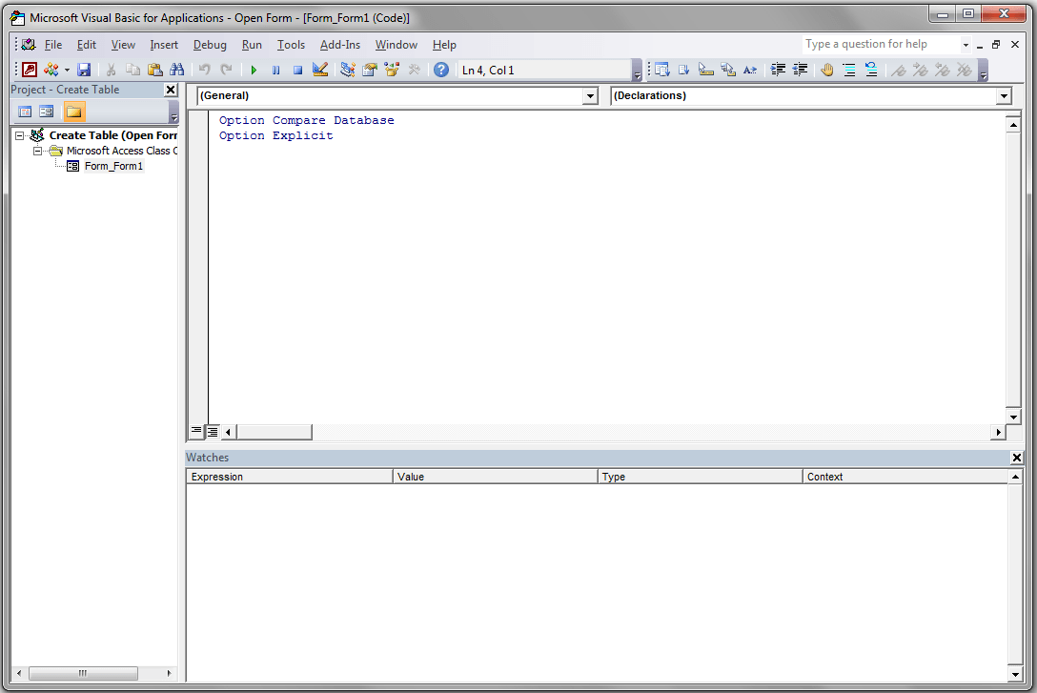1037x693 pixels.
Task: Open the Object Browser icon
Action: pos(392,70)
